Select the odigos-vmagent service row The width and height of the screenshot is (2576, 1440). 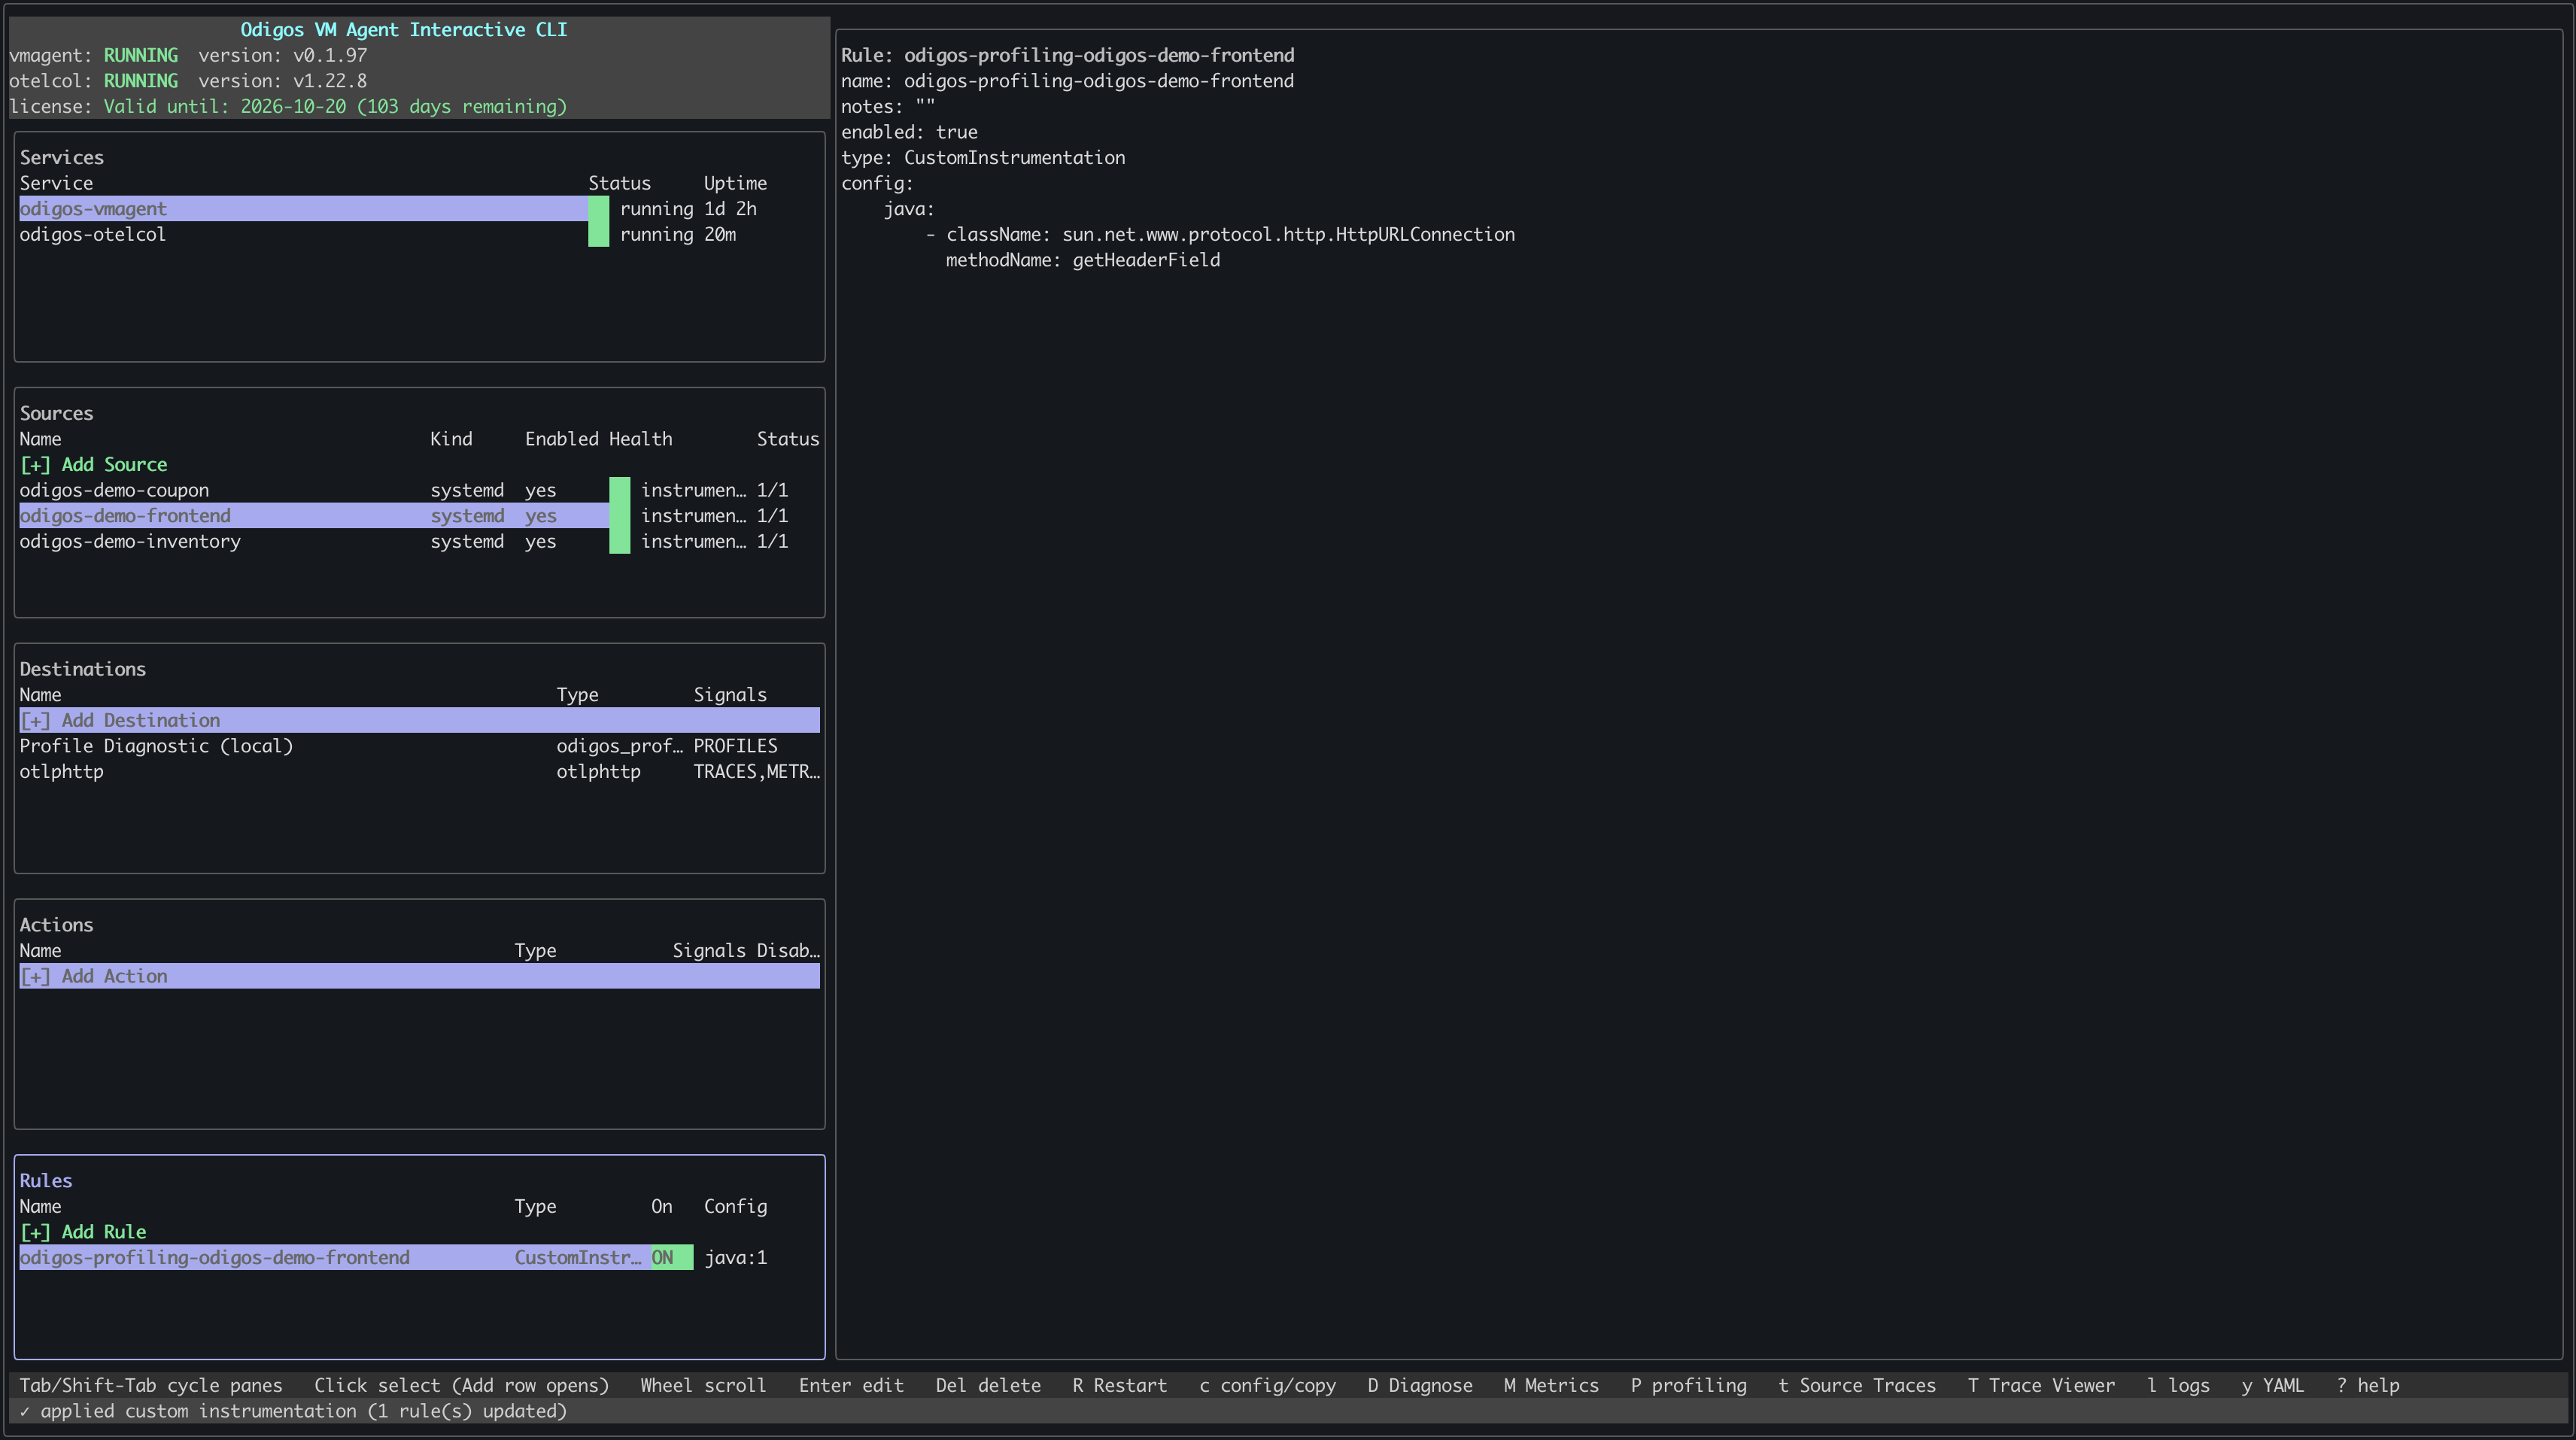click(419, 209)
